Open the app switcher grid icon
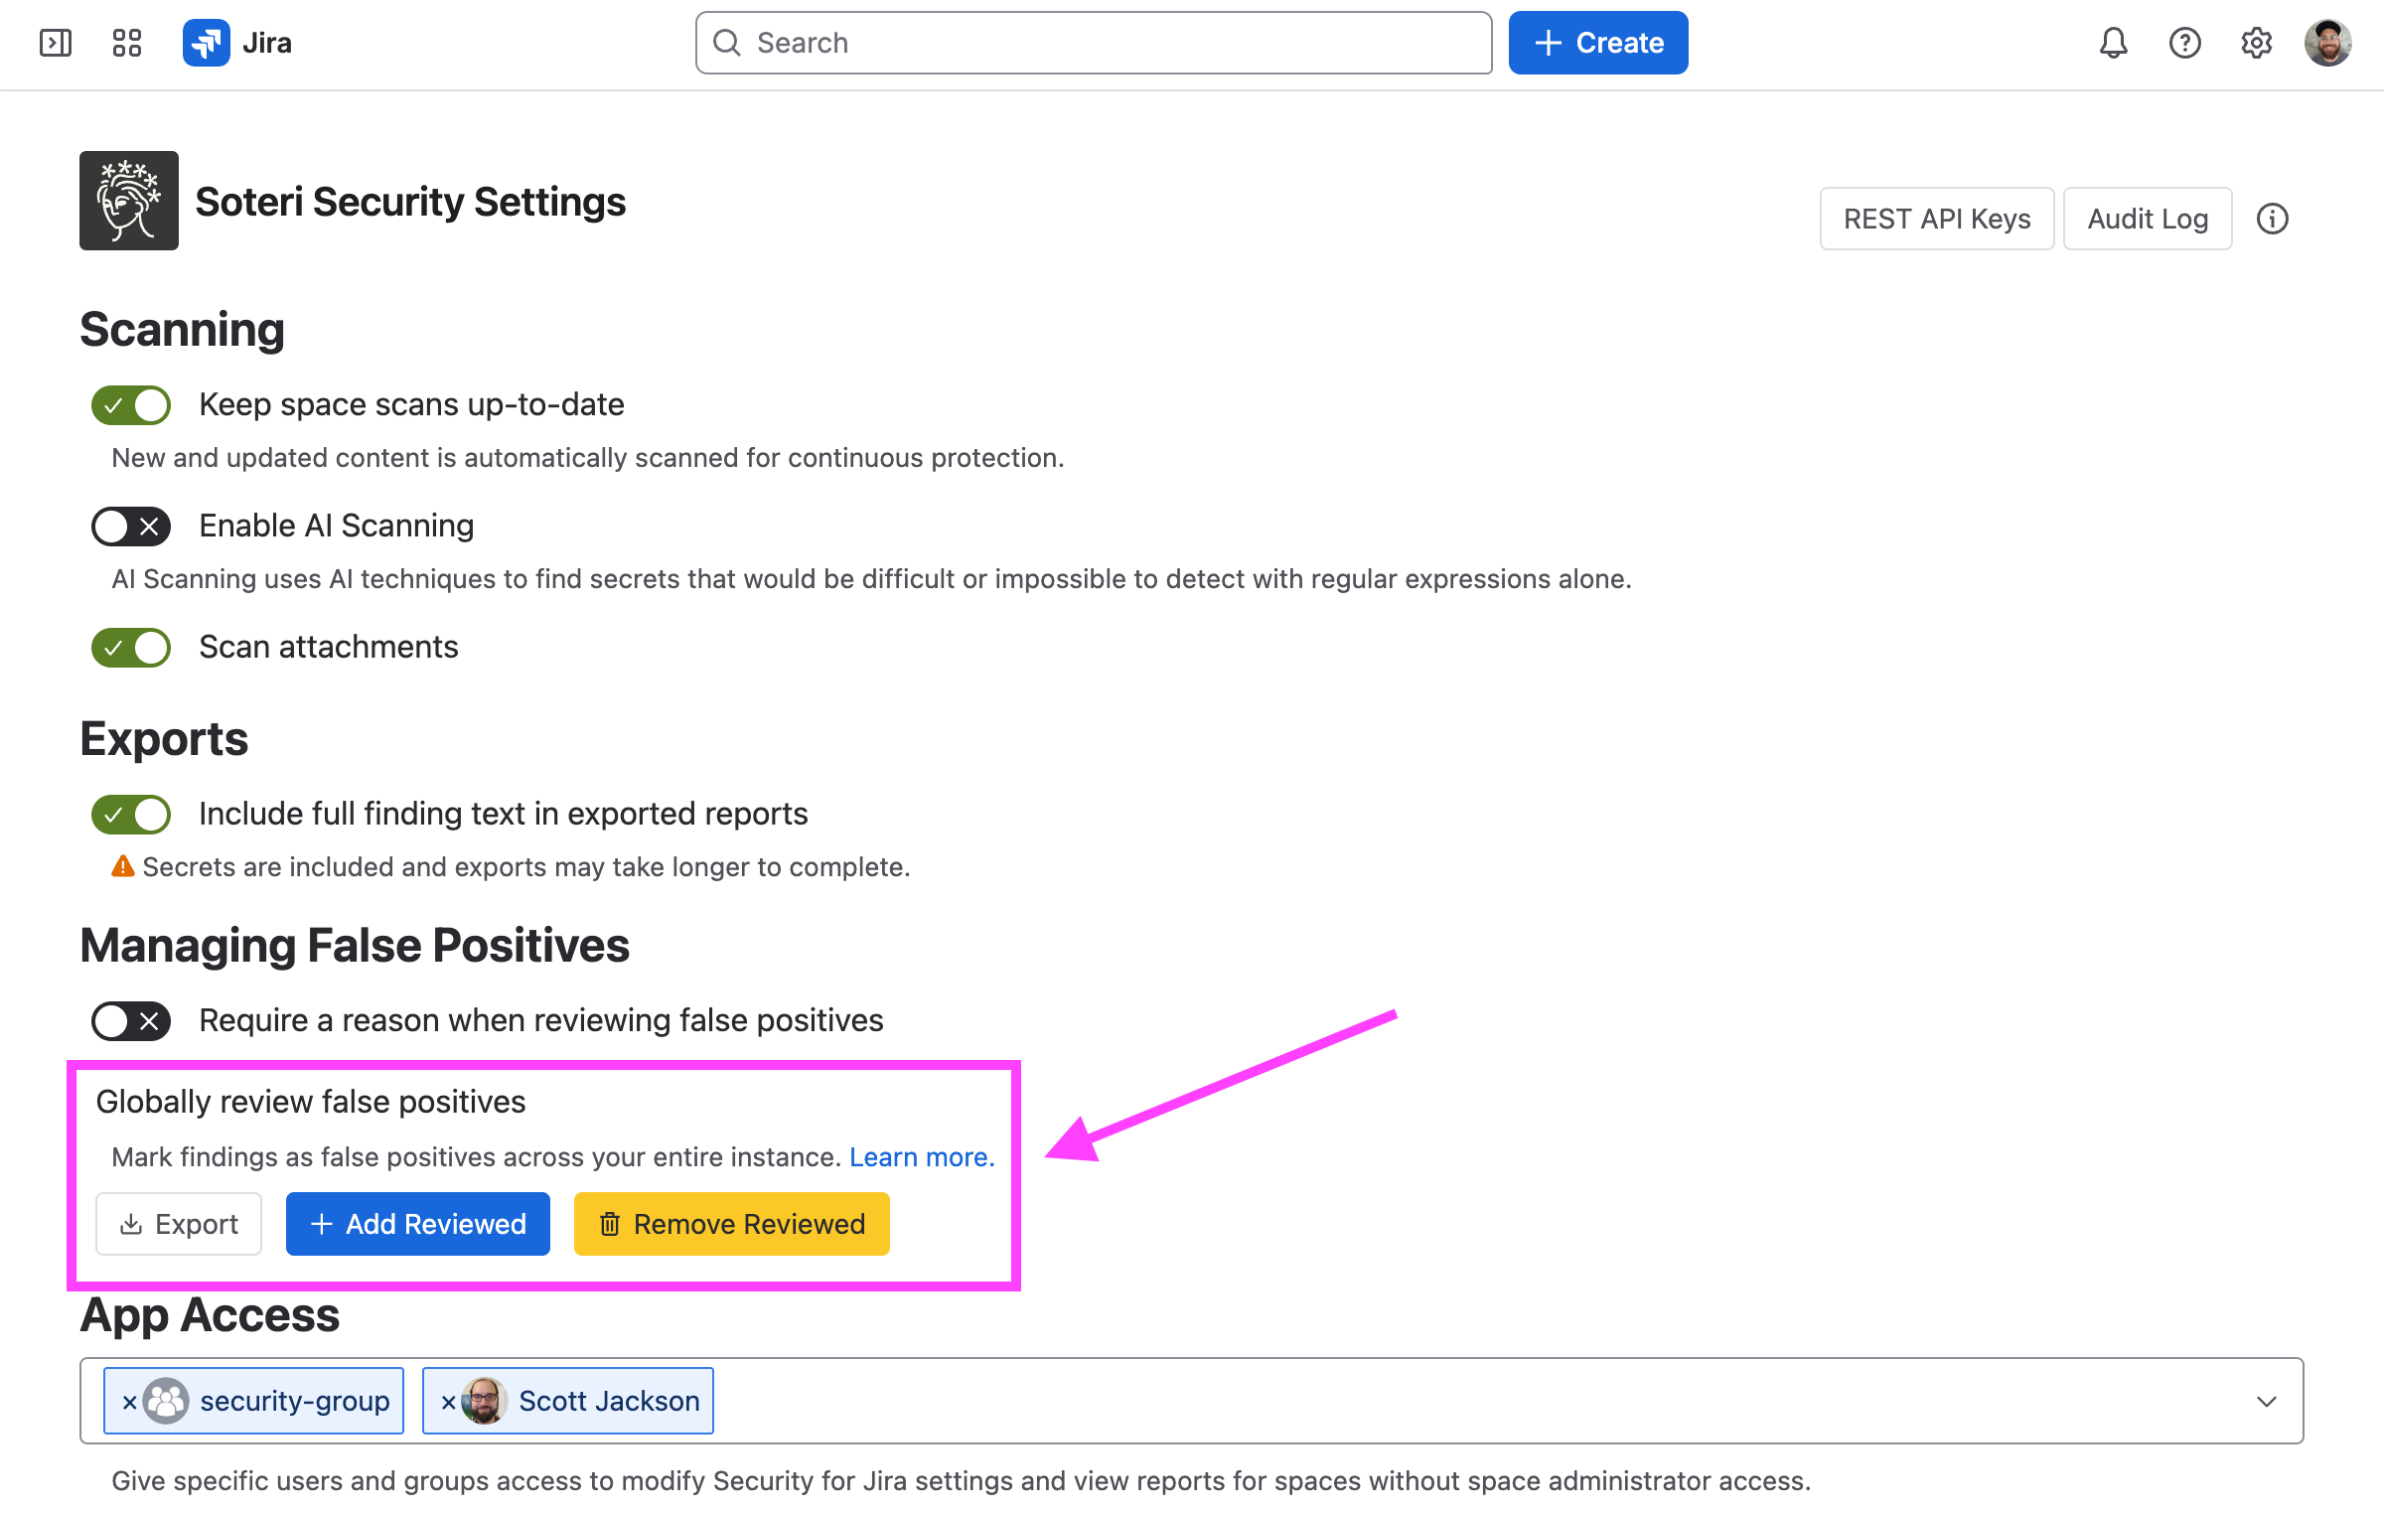Image resolution: width=2384 pixels, height=1514 pixels. 127,43
